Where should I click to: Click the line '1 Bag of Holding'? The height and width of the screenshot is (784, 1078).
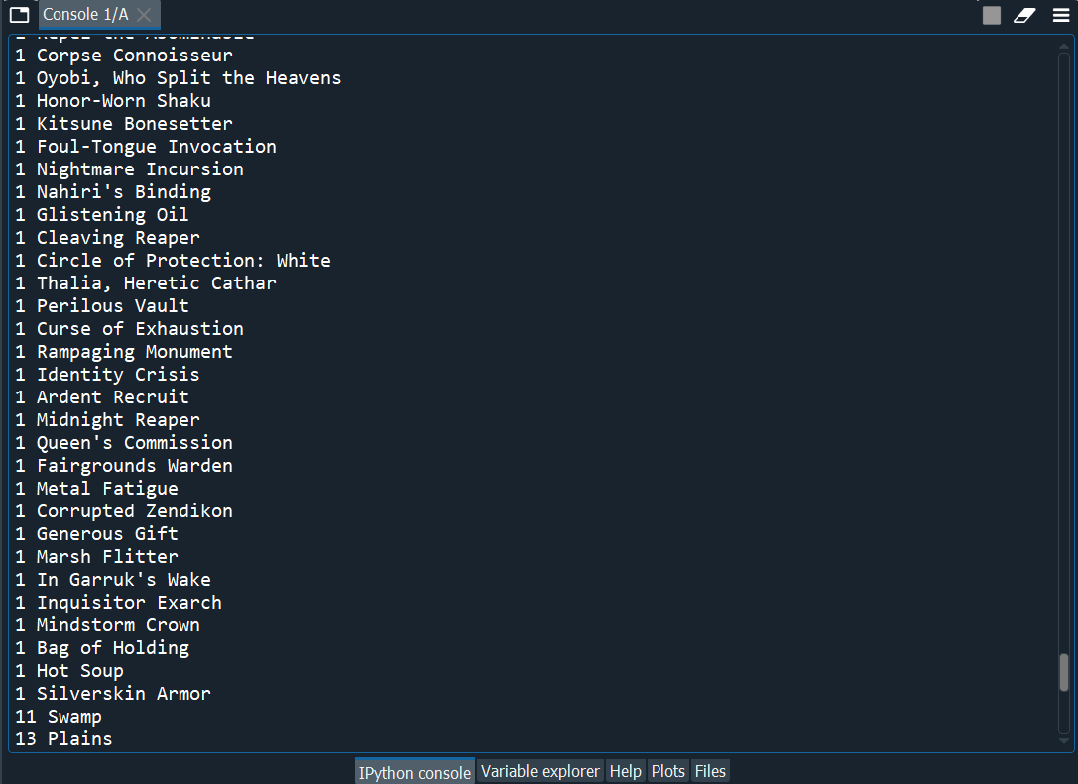[102, 647]
